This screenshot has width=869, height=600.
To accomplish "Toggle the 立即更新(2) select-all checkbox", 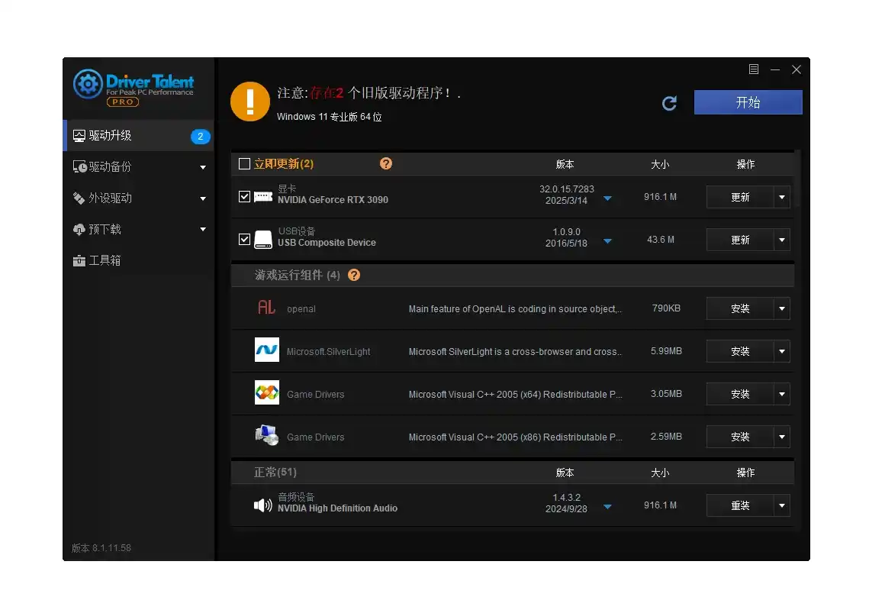I will [x=244, y=163].
